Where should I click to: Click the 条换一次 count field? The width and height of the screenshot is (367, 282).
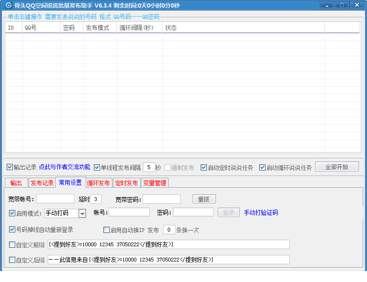pos(169,230)
